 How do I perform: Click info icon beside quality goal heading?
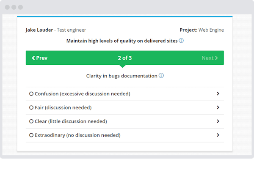[181, 41]
